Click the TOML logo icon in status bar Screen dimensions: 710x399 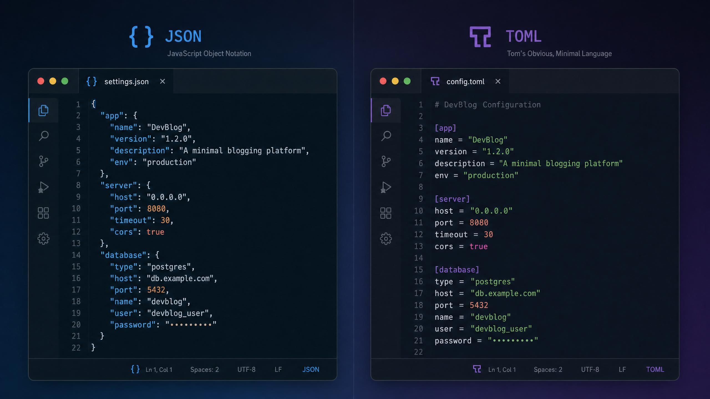[477, 369]
